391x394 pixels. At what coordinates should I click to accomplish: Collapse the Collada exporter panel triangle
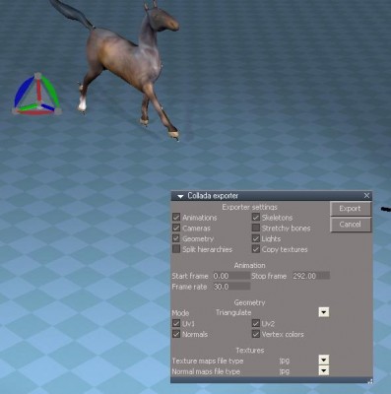click(180, 197)
